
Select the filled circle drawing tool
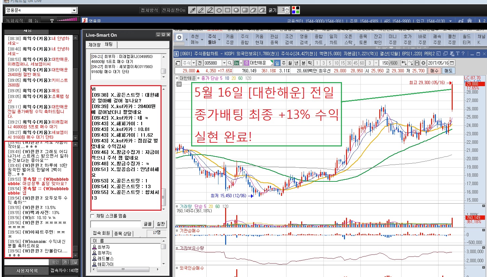[236, 10]
